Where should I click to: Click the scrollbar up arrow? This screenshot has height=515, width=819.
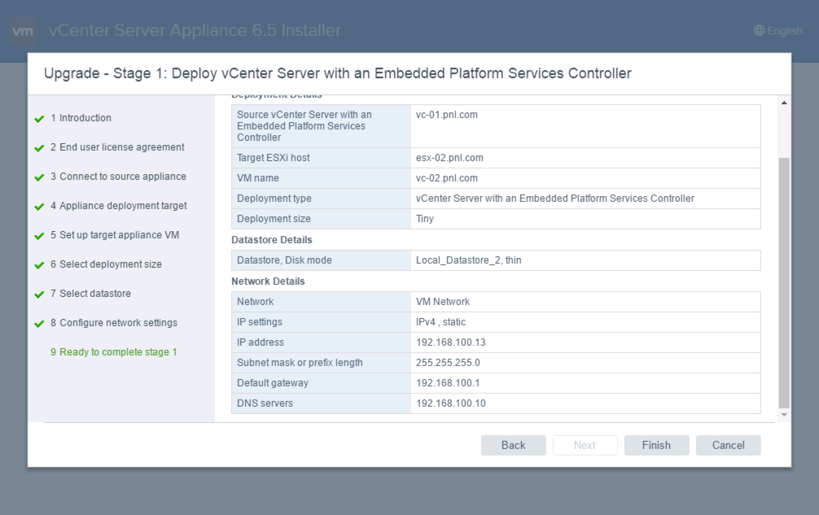point(784,103)
